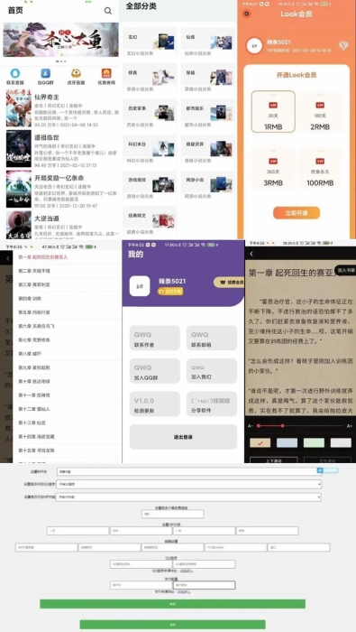Pick the beige checked background swatch
356x632 pixels.
coord(260,443)
